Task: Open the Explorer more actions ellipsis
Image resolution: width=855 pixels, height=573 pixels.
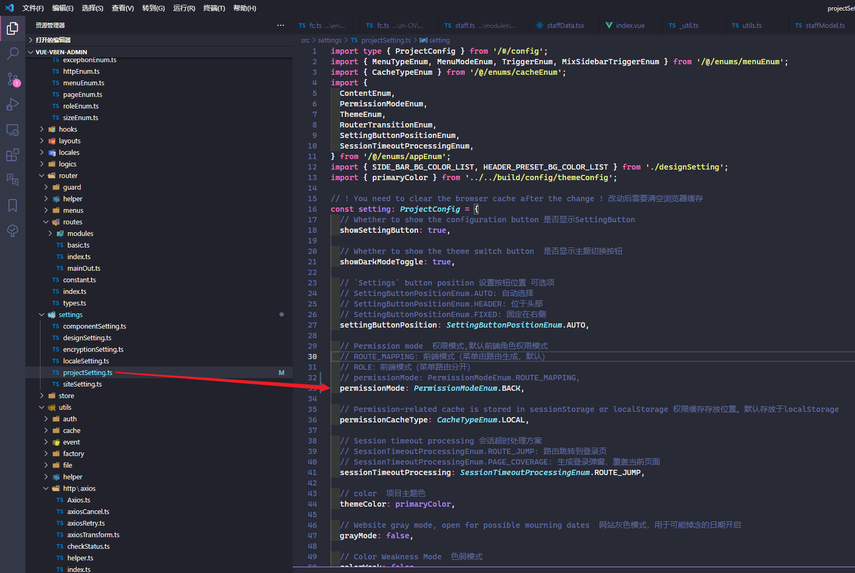Action: (281, 25)
